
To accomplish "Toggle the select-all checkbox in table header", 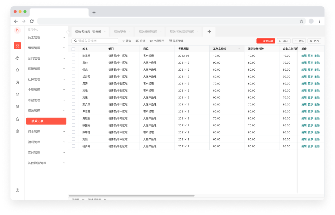I will [73, 49].
